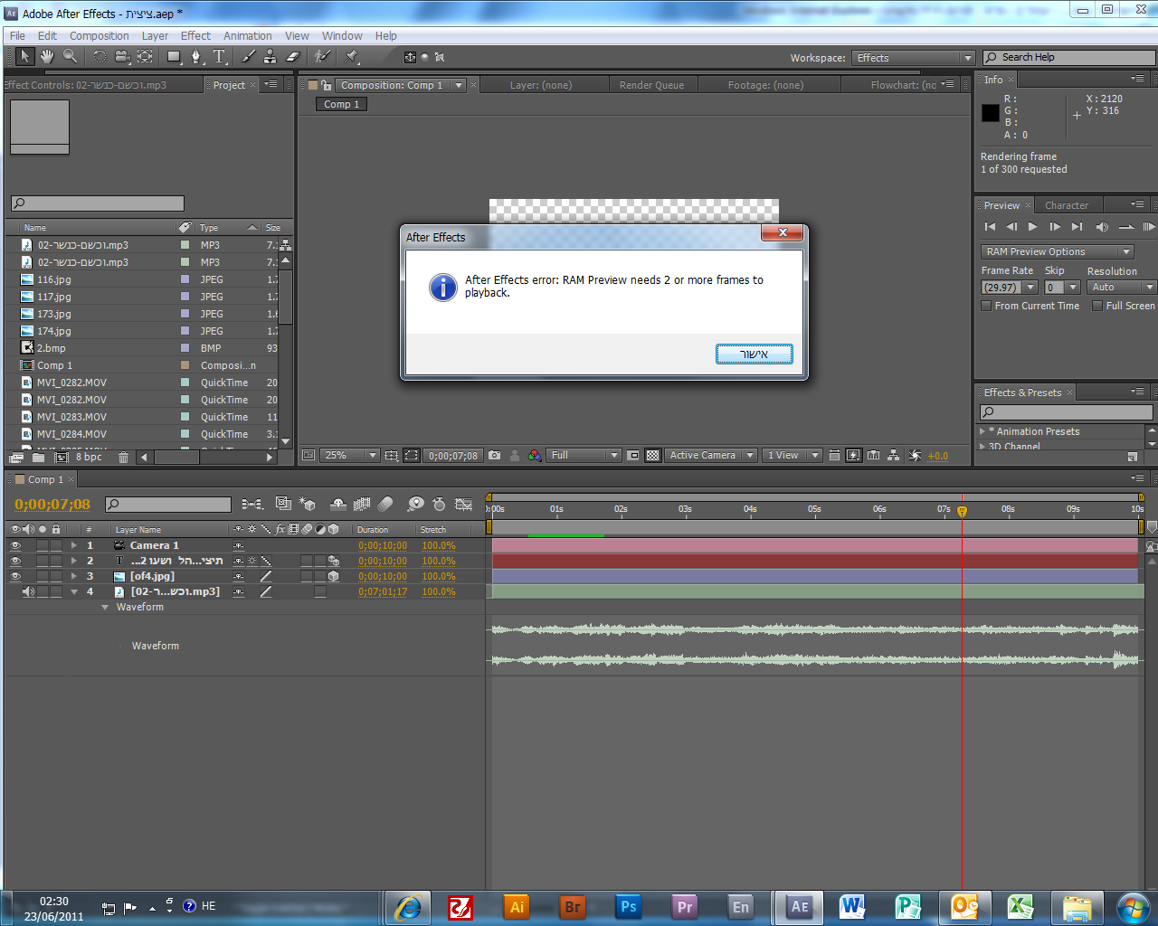This screenshot has height=926, width=1158.
Task: Open the Workspace dropdown
Action: [x=913, y=58]
